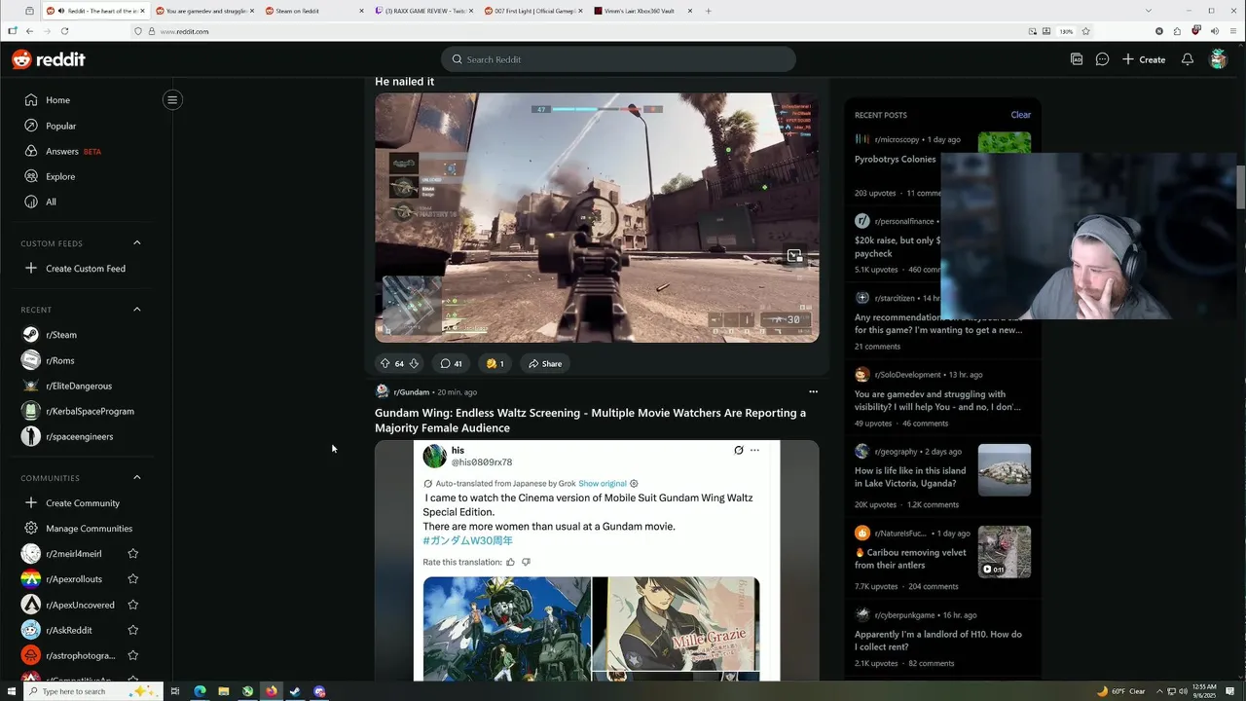Open Edge from the taskbar
Image resolution: width=1246 pixels, height=701 pixels.
(200, 691)
